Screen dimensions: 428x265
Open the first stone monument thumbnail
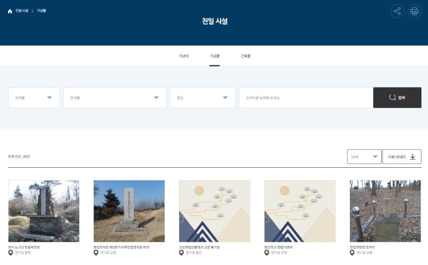click(x=44, y=211)
